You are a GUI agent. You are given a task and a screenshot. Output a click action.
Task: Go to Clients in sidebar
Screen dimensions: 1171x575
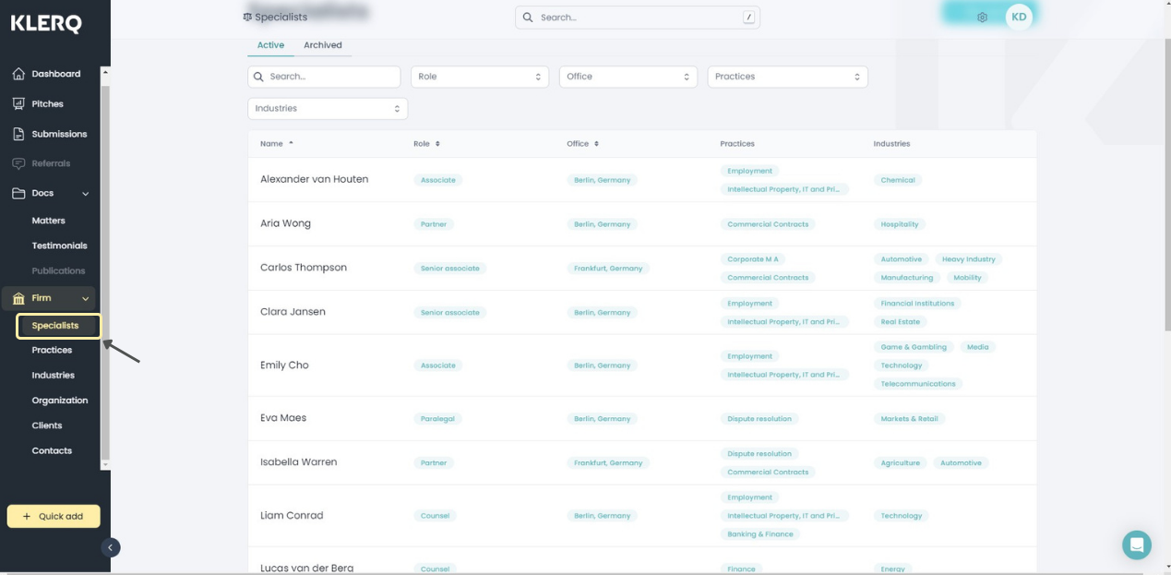coord(47,425)
